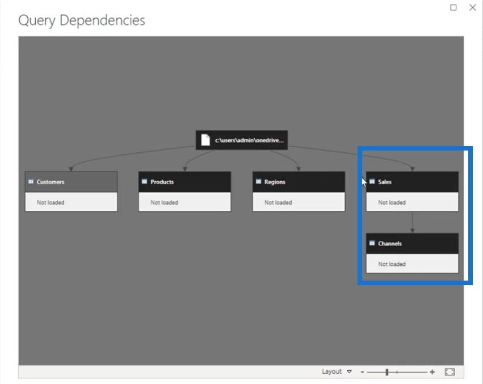Select the Channels query node header
The image size is (483, 384).
click(412, 244)
